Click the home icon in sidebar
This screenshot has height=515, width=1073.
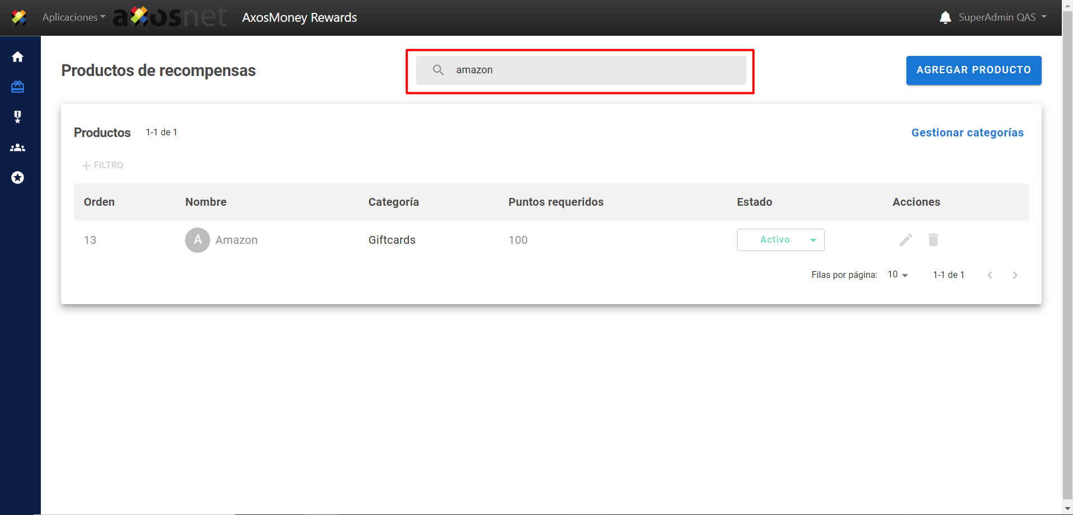click(x=18, y=57)
